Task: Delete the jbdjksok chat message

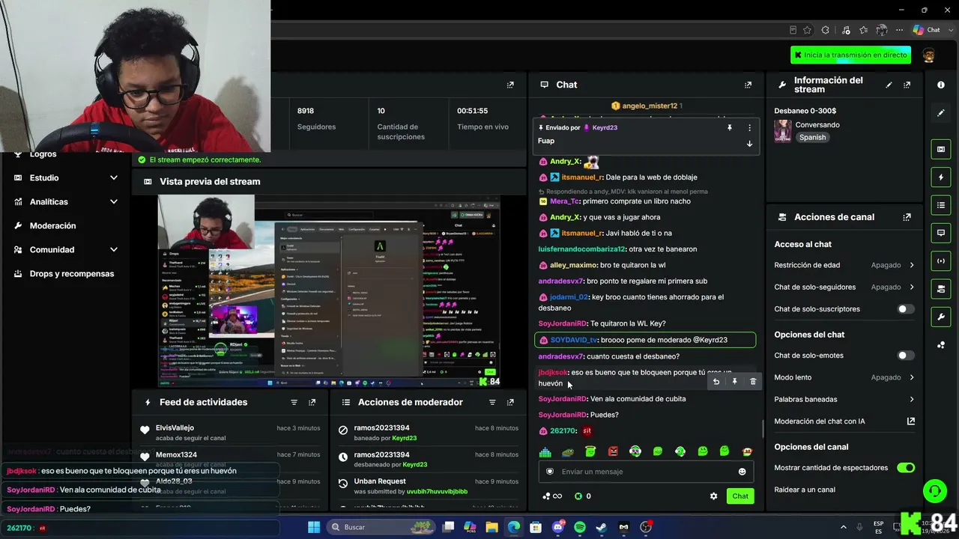Action: coord(753,382)
